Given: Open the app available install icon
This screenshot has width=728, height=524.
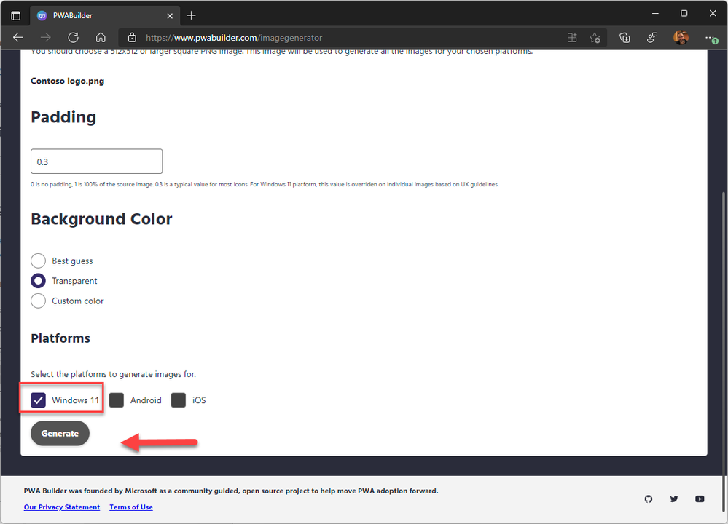Looking at the screenshot, I should 572,38.
